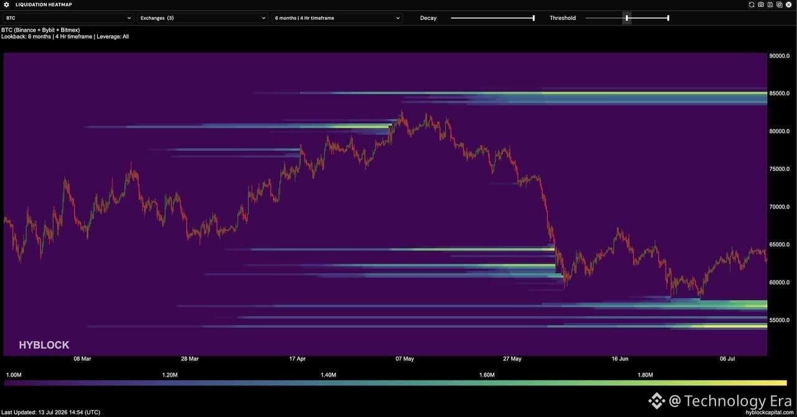The height and width of the screenshot is (417, 797).
Task: Click the 75000.0 price axis label
Action: coord(780,169)
